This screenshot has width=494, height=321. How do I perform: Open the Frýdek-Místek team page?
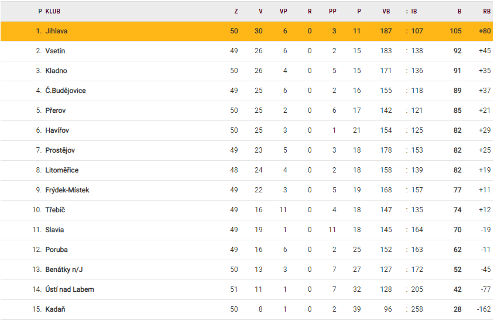pyautogui.click(x=67, y=190)
